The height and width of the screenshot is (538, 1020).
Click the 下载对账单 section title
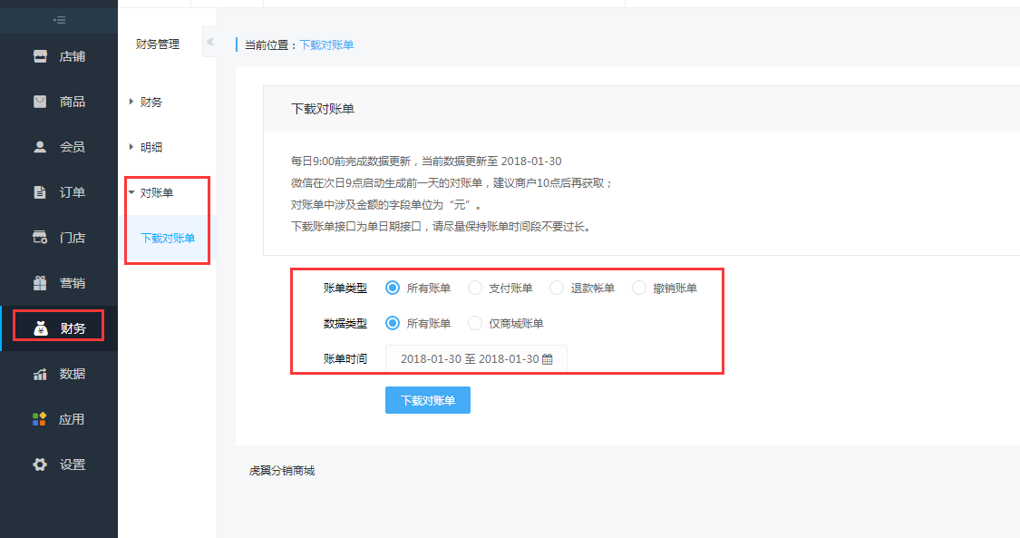coord(323,109)
